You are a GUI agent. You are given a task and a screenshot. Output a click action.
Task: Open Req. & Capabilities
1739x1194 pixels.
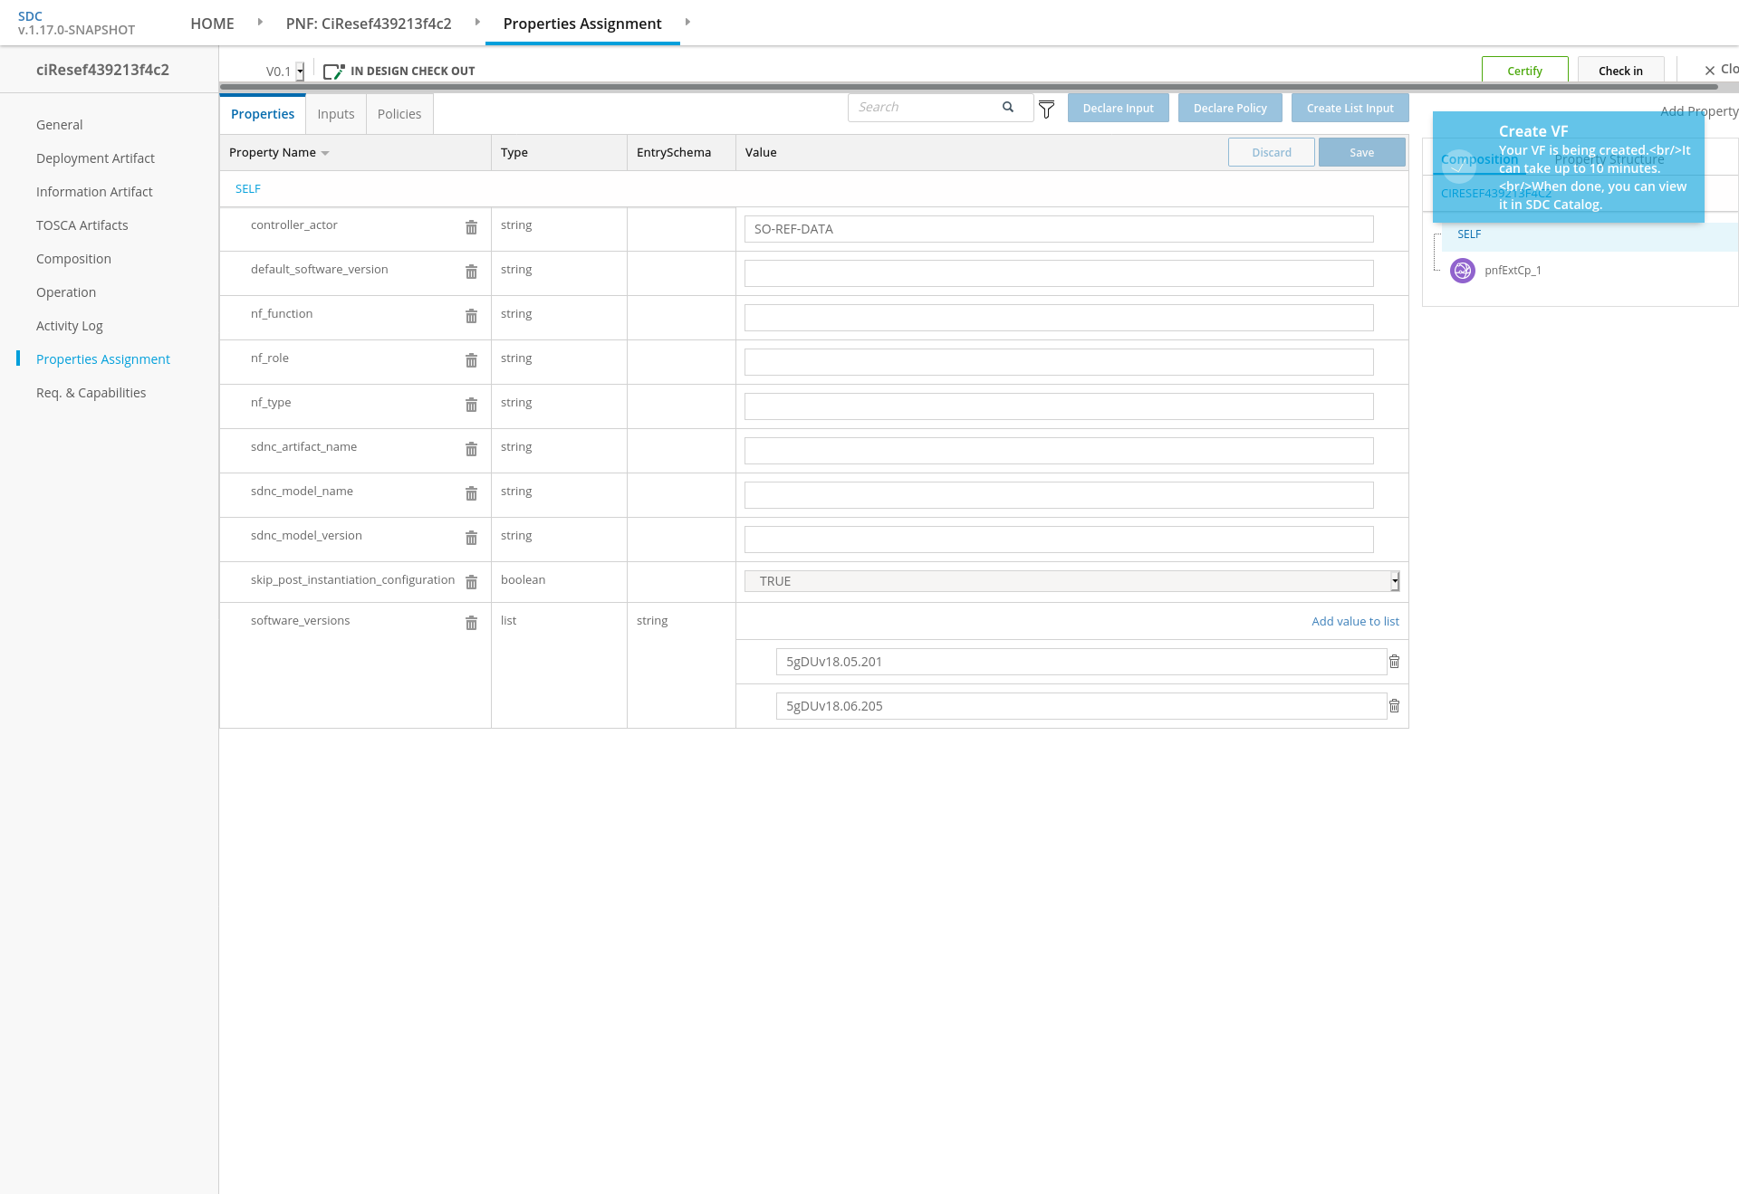click(x=91, y=393)
